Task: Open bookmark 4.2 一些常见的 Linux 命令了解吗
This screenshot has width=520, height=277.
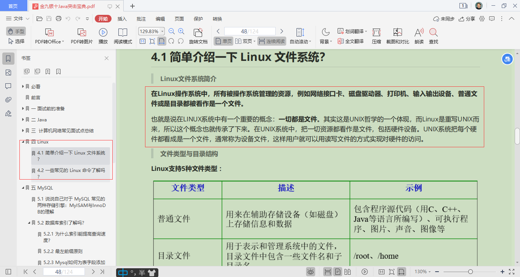Action: (71, 173)
